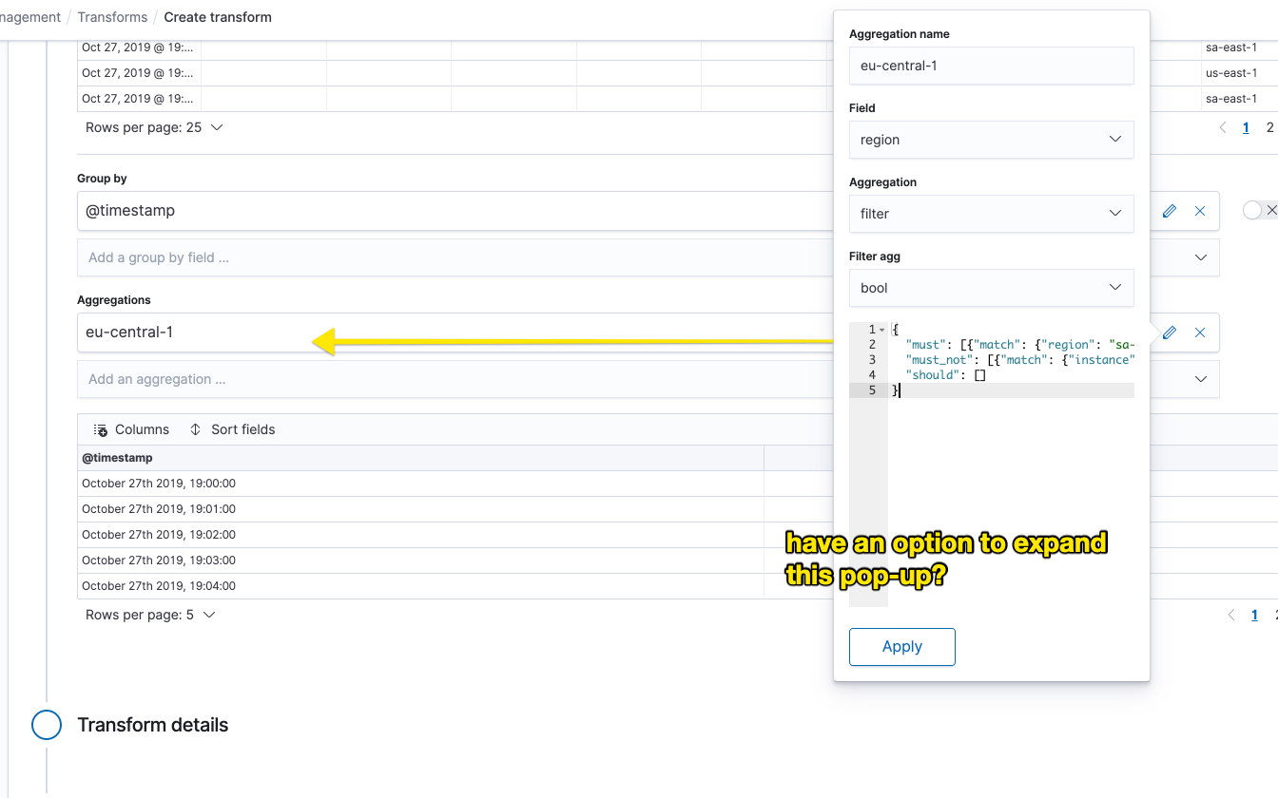This screenshot has height=798, width=1278.
Task: Previous page arrow in upper table pagination
Action: (1223, 127)
